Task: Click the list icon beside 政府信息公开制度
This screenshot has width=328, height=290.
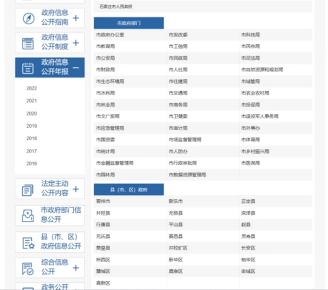Action: pos(28,43)
